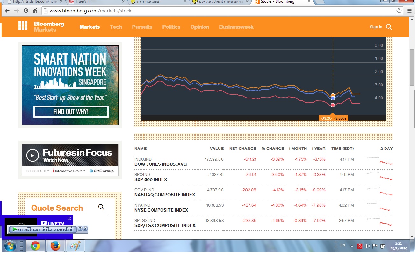Viewport: 418px width, 255px height.
Task: Click the Interactive Brokers sponsor logo
Action: pos(69,171)
